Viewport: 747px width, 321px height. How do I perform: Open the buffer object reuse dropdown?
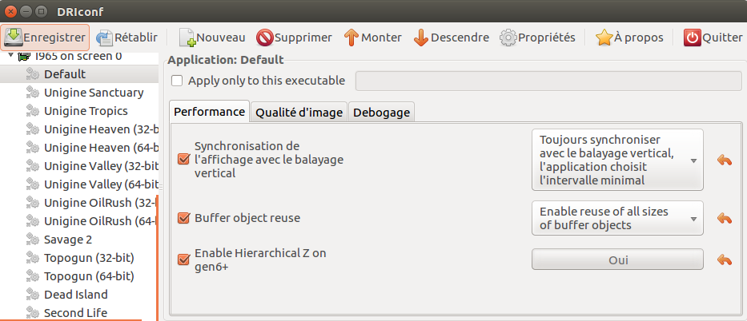pyautogui.click(x=617, y=218)
